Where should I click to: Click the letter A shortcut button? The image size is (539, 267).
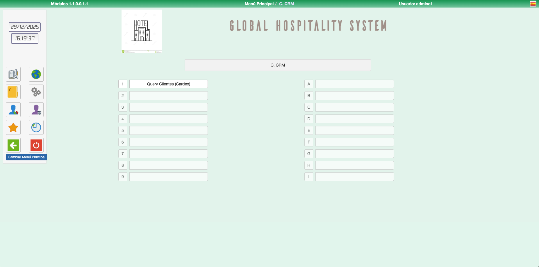pos(308,84)
